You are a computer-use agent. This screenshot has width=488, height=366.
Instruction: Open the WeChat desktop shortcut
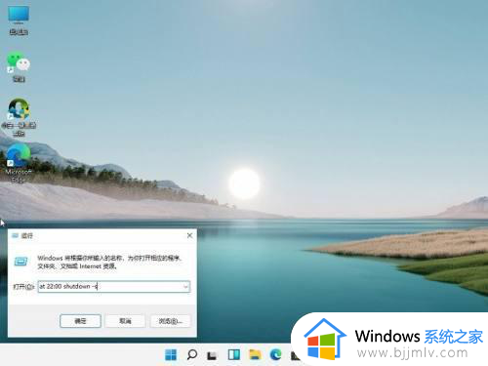(x=19, y=66)
